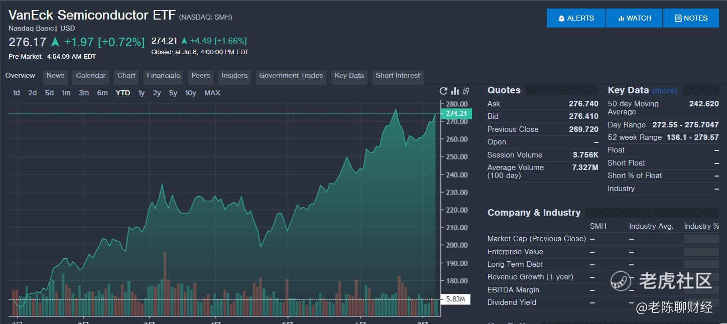Open the Peers tab
Viewport: 727px width, 324px height.
point(200,76)
